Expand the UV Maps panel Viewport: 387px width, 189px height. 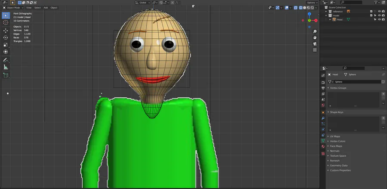tap(328, 136)
